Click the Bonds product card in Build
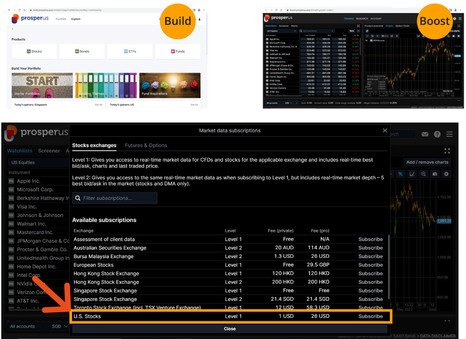This screenshot has height=339, width=466. click(x=82, y=51)
